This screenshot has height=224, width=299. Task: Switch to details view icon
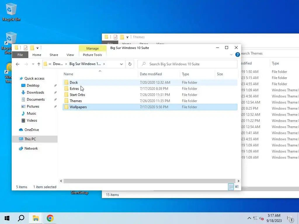coord(231,187)
